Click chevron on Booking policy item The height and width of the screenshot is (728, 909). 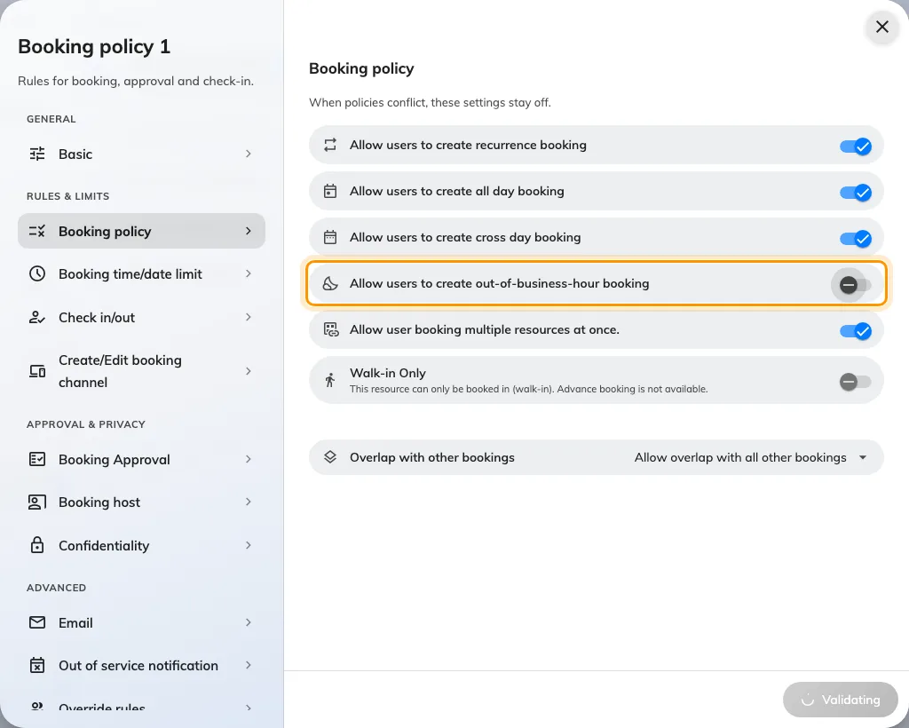[x=249, y=231]
